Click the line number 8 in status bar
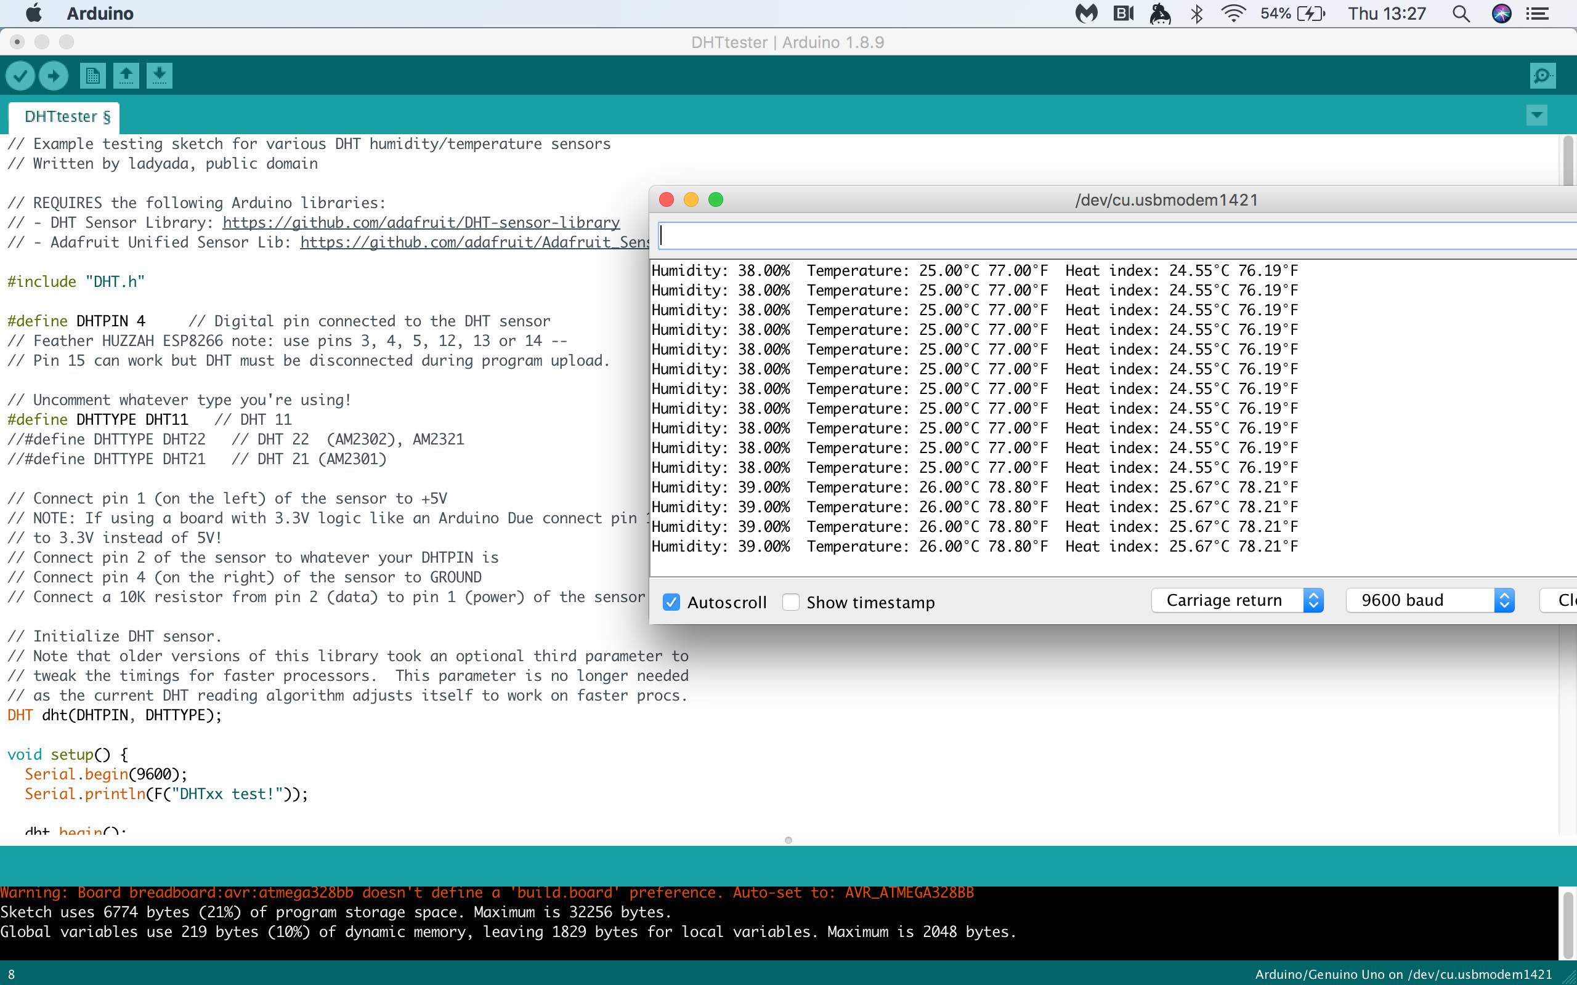Viewport: 1577px width, 985px height. click(x=11, y=975)
